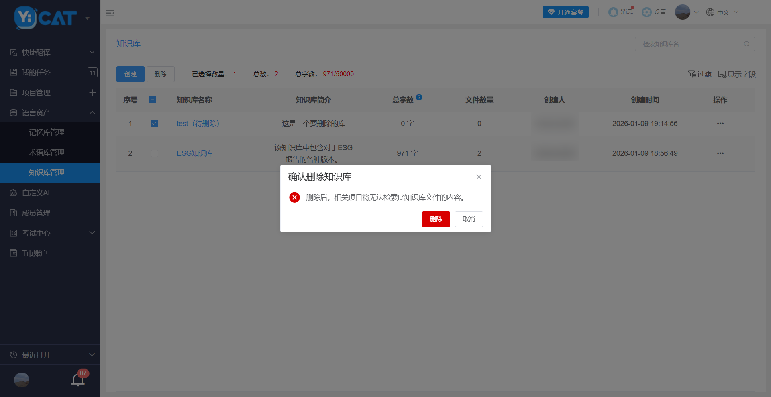The height and width of the screenshot is (397, 771).
Task: Click 取消 to cancel deletion
Action: (469, 219)
